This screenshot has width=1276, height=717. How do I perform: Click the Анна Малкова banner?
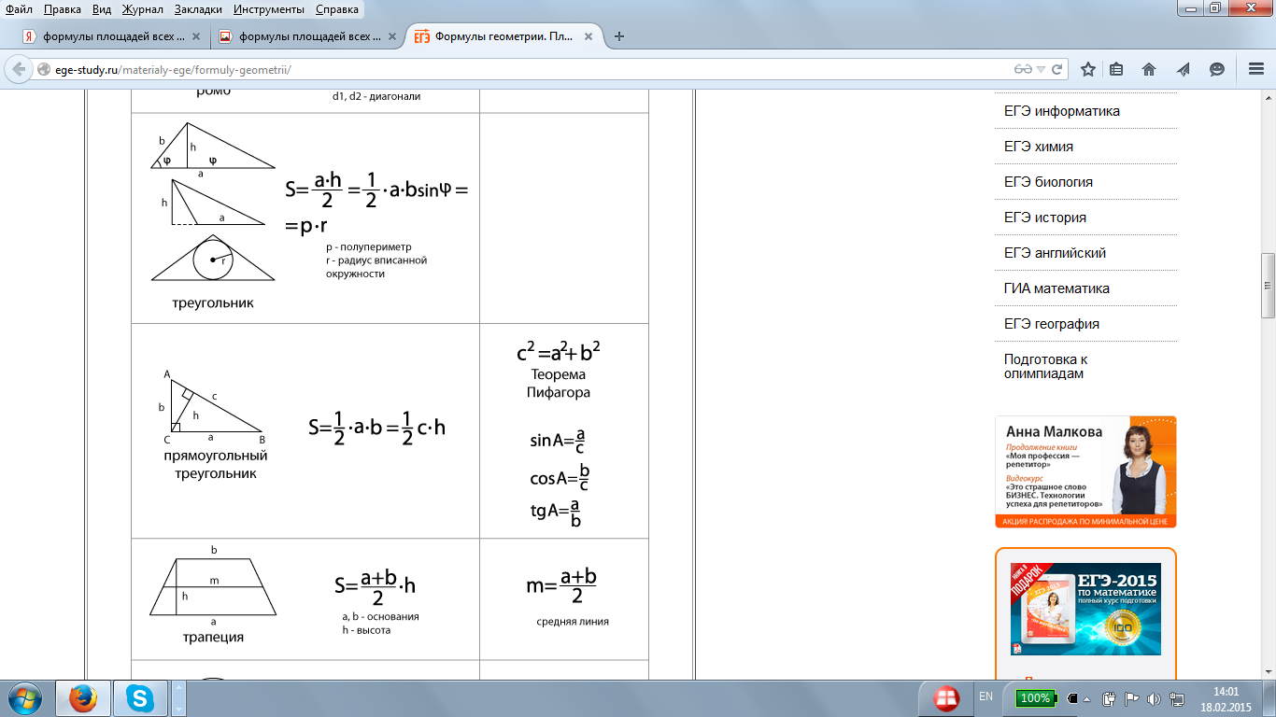tap(1085, 471)
